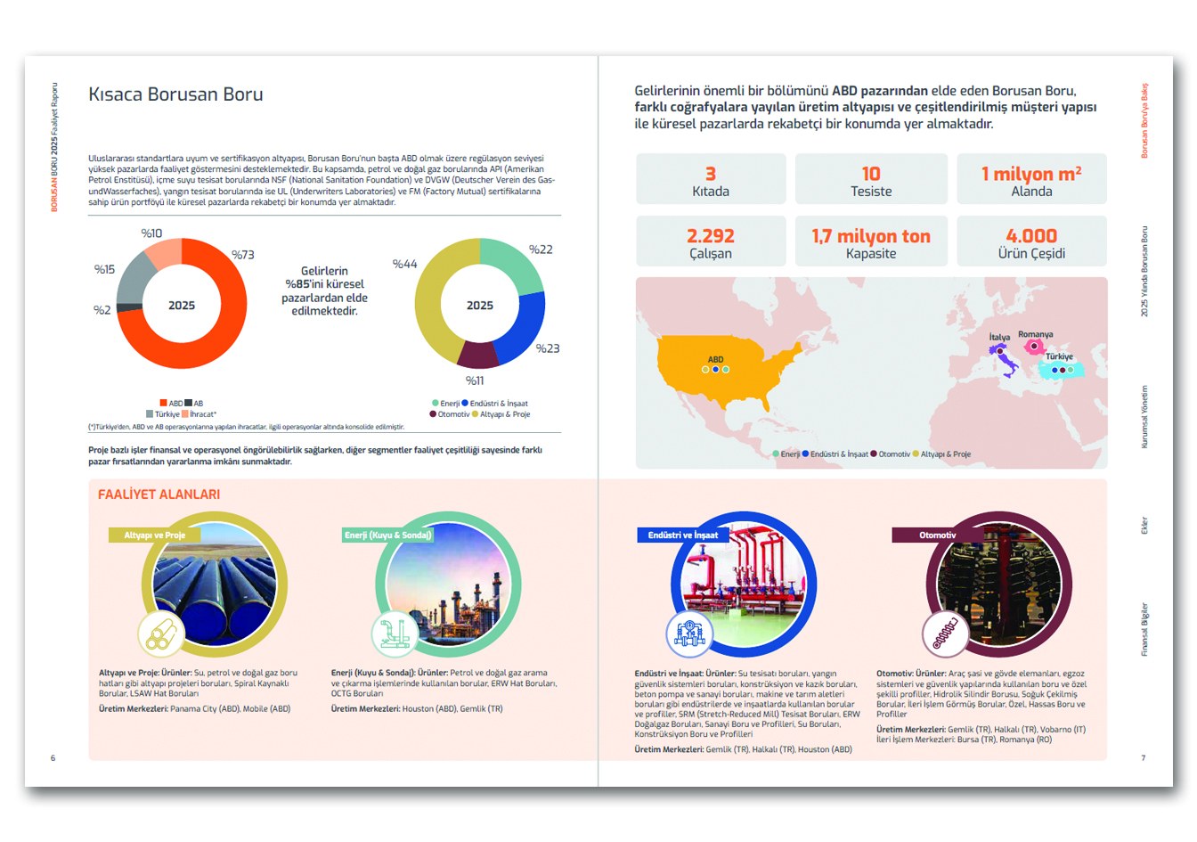Go to the Finansal Bilgiler side tab
1197x842 pixels.
point(1144,630)
